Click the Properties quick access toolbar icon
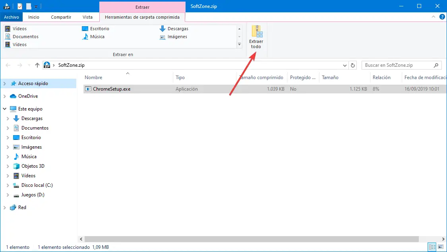The height and width of the screenshot is (252, 447). [x=20, y=6]
